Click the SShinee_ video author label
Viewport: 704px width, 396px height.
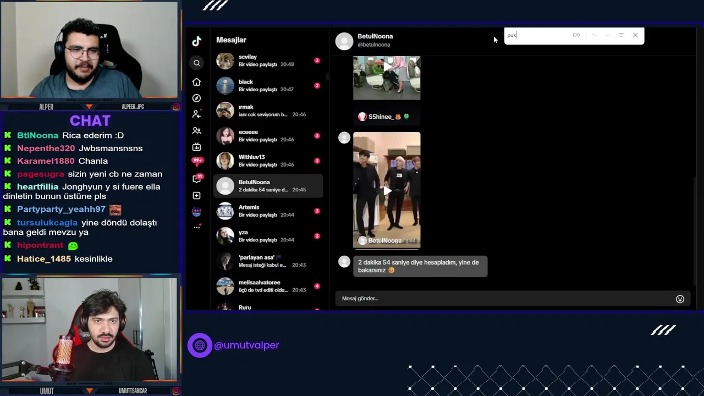click(x=383, y=117)
